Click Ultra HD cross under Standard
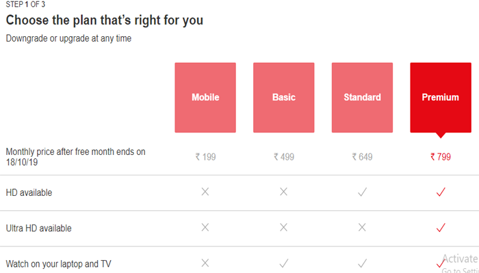Screen dimensions: 479x273 point(362,228)
